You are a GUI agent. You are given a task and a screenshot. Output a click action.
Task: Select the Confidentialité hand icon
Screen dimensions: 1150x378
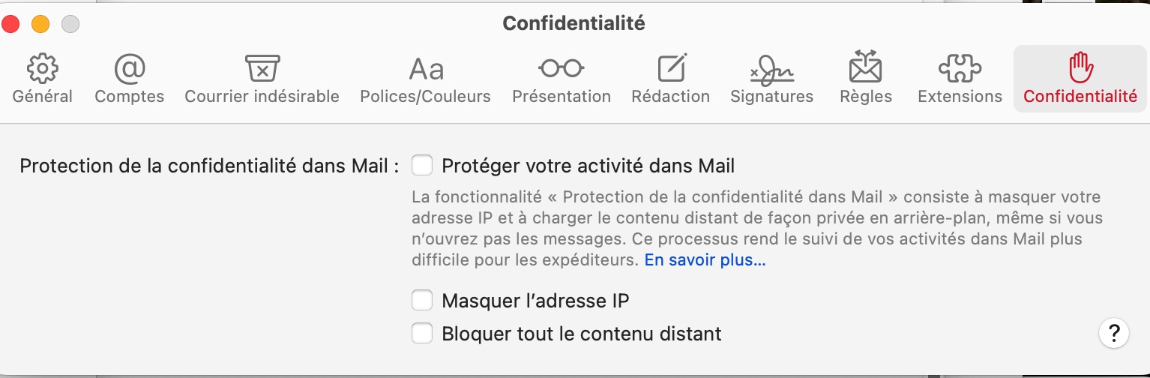point(1080,68)
